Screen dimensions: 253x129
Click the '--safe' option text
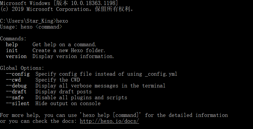coord(14,97)
